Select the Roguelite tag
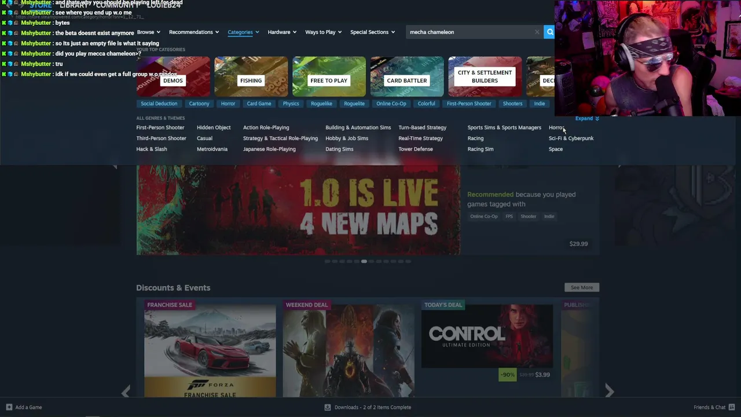This screenshot has height=417, width=741. point(354,104)
